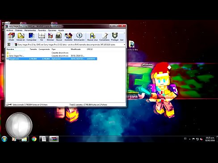
Task: Click the Eliminar toolbar icon
Action: tap(50, 37)
